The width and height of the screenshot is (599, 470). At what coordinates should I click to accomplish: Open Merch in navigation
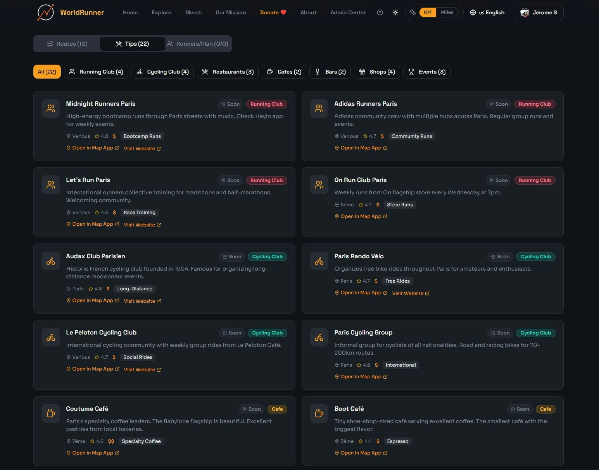(x=193, y=12)
